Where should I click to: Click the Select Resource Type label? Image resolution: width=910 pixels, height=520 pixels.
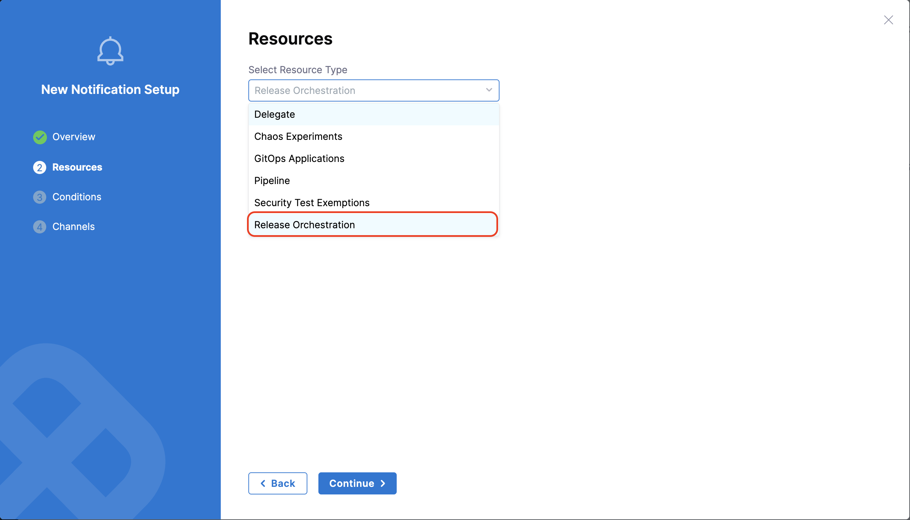pos(298,70)
